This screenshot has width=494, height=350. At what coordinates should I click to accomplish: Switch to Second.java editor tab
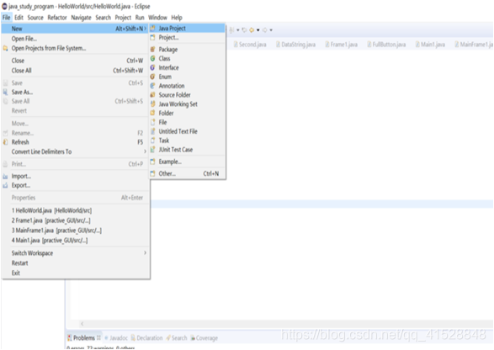click(250, 45)
